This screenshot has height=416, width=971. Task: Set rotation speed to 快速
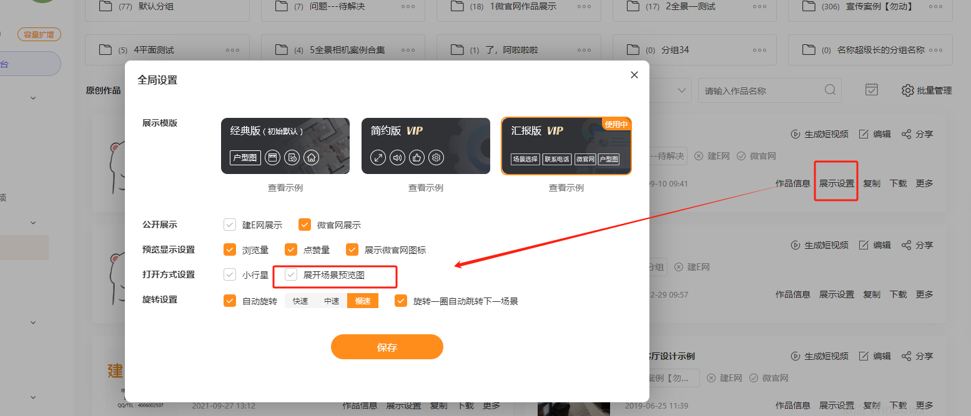point(300,301)
